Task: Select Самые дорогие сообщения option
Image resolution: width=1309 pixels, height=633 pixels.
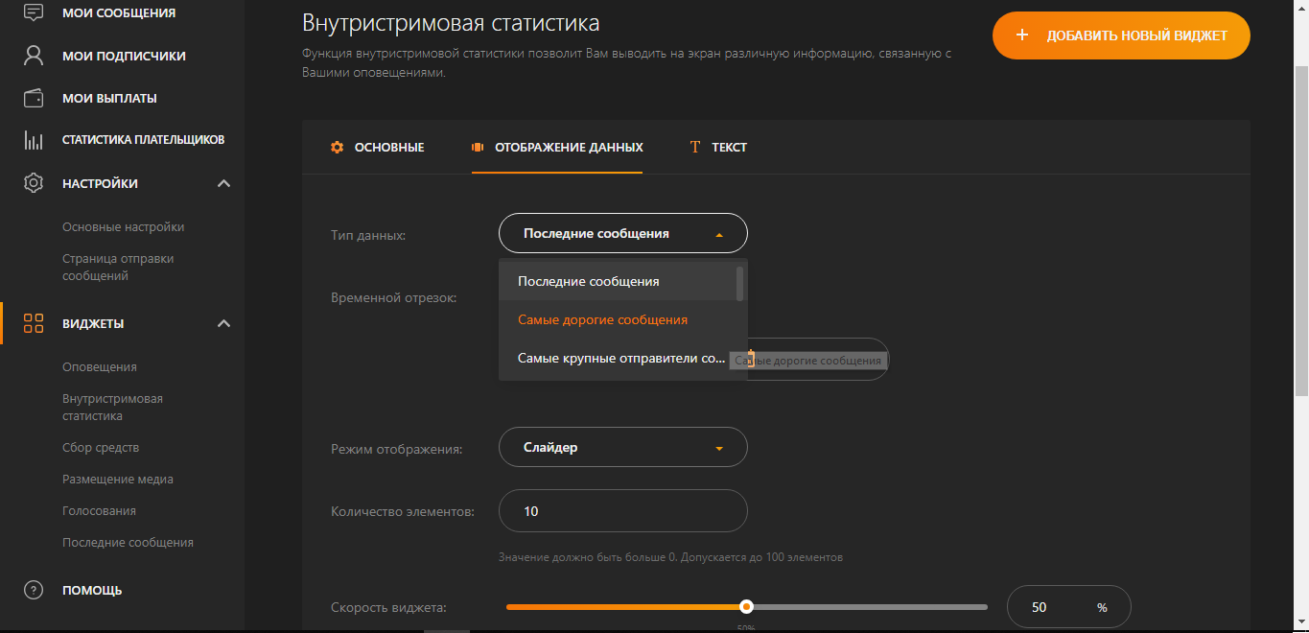Action: pyautogui.click(x=618, y=319)
